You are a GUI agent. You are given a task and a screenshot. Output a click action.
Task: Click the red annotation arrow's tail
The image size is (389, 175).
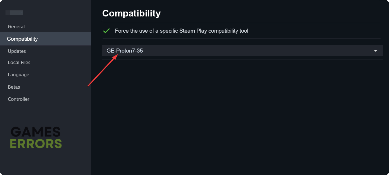(88, 85)
